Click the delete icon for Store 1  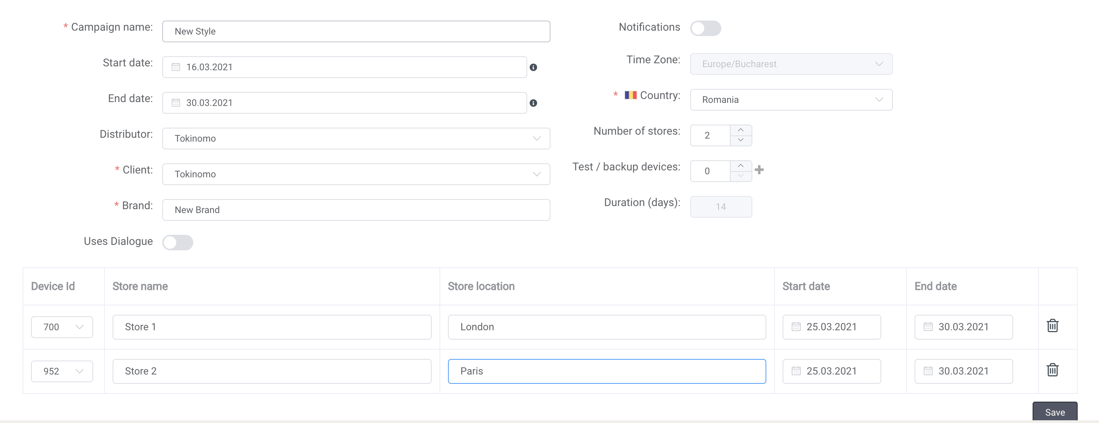[1052, 325]
